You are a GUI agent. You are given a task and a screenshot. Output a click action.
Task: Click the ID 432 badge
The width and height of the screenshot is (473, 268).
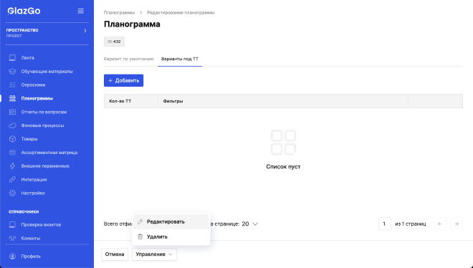pyautogui.click(x=114, y=42)
